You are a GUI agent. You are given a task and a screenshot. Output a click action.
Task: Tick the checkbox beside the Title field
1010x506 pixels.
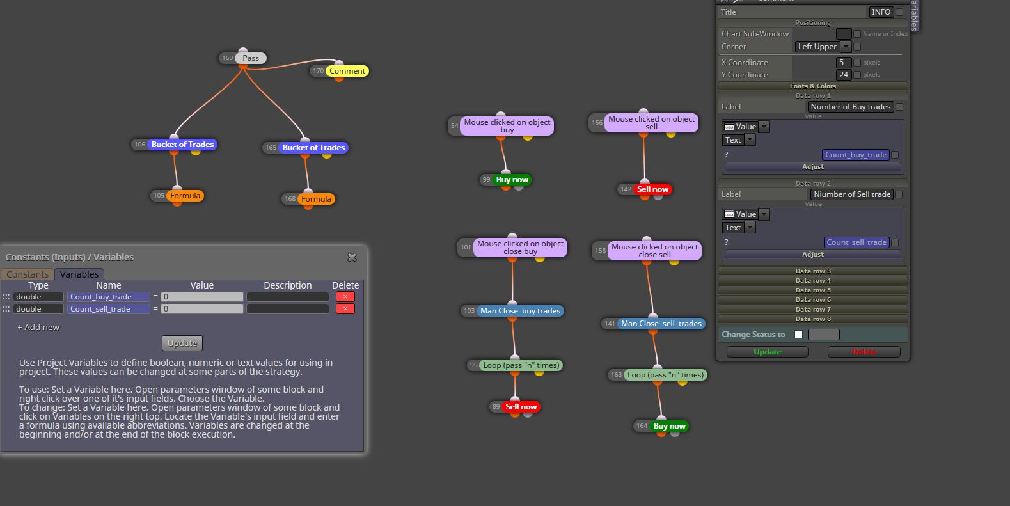tap(899, 12)
